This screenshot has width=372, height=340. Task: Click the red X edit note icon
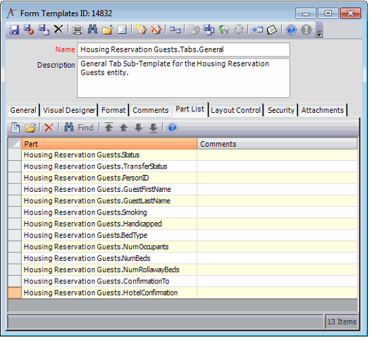click(x=156, y=30)
